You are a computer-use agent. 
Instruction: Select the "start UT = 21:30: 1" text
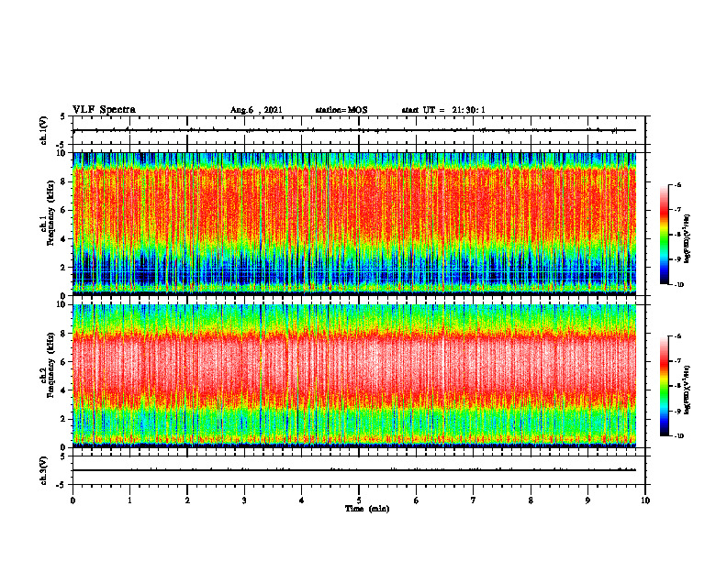click(x=443, y=110)
